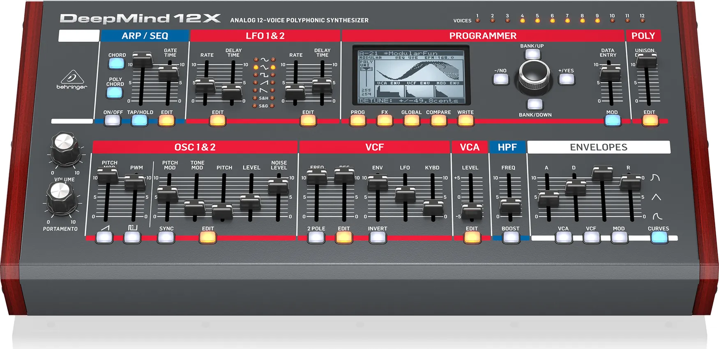Click the VCF resonance fader
Image resolution: width=719 pixels, height=349 pixels.
344,175
